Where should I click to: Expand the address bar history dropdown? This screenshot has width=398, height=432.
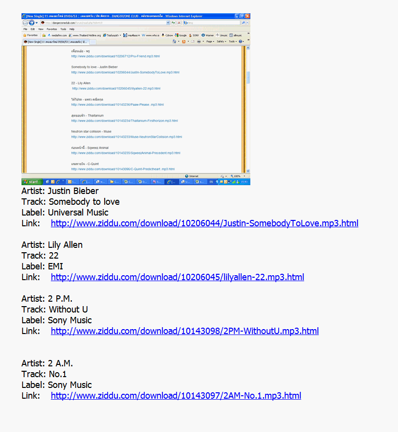pos(168,23)
